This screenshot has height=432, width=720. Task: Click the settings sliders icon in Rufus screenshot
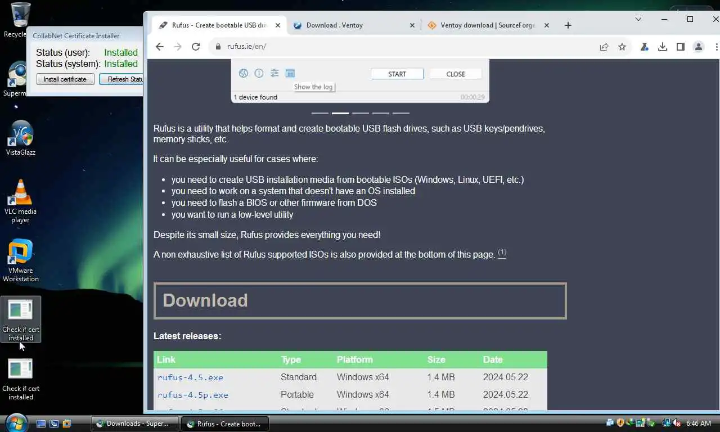[274, 73]
